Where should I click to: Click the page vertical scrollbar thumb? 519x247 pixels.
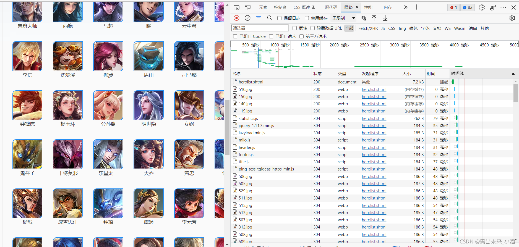(x=227, y=127)
